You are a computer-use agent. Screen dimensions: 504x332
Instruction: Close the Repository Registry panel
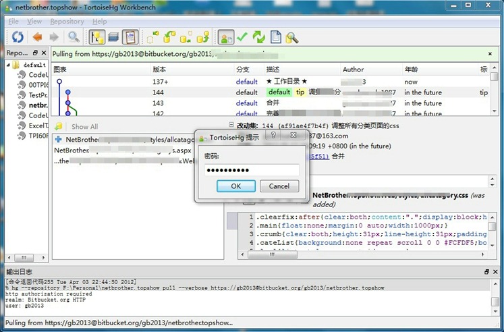(x=44, y=53)
